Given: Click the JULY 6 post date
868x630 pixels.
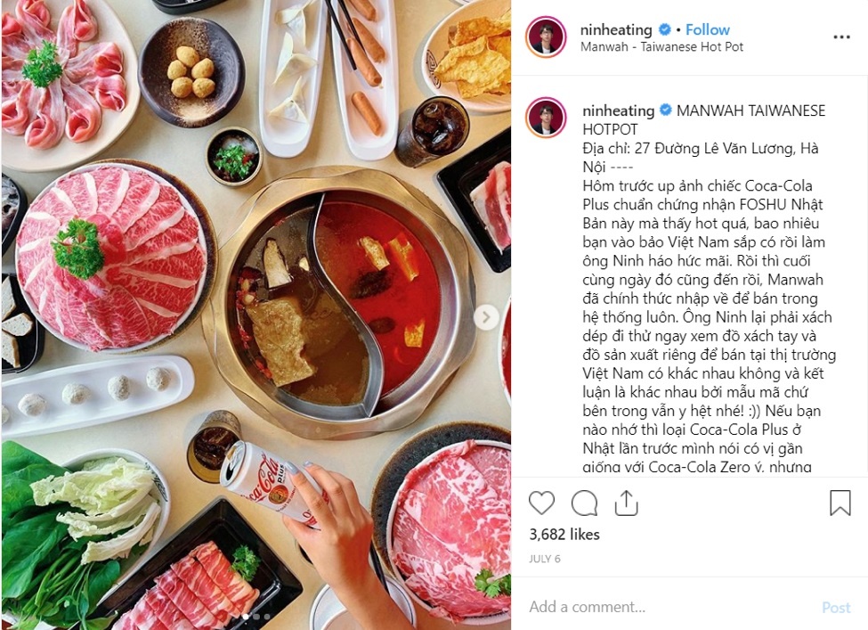Looking at the screenshot, I should [x=545, y=559].
